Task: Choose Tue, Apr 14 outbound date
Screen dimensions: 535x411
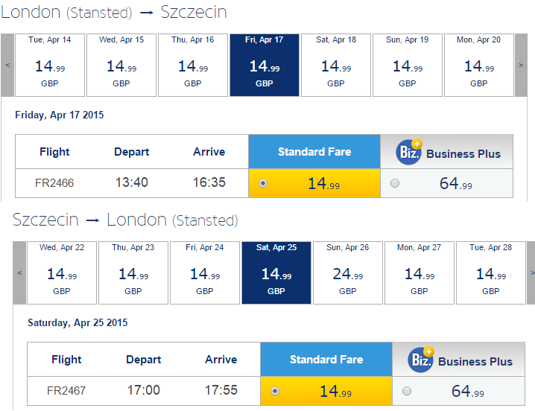Action: pyautogui.click(x=50, y=65)
